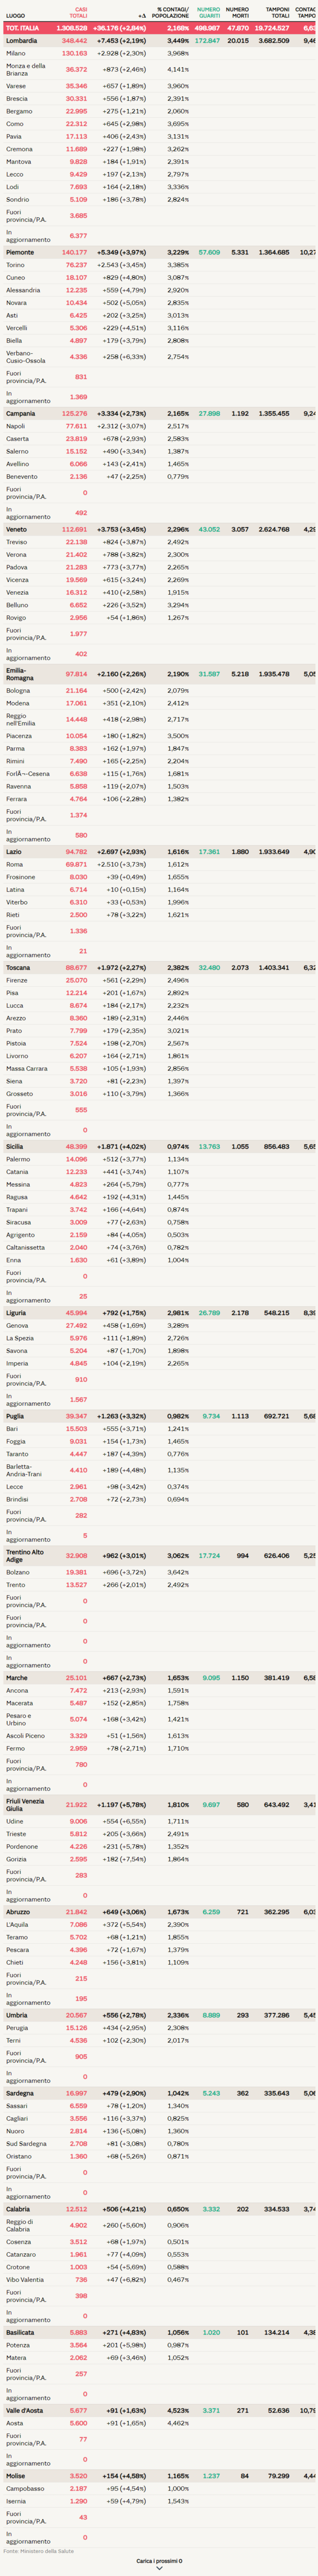Viewport: 318px width, 2576px height.
Task: Select the Benevento province row
Action: 159,476
